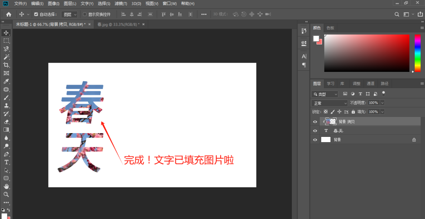Select the Rectangular Marquee tool
This screenshot has width=425, height=219.
pos(6,41)
